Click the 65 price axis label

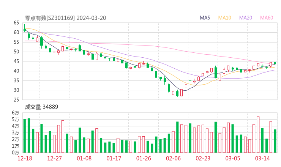pos(16,23)
